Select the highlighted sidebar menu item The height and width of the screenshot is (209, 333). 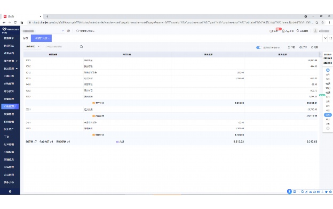pyautogui.click(x=10, y=106)
